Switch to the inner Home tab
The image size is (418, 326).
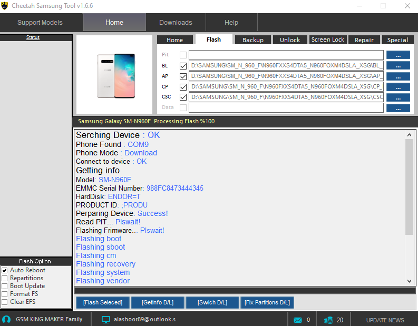coord(175,40)
